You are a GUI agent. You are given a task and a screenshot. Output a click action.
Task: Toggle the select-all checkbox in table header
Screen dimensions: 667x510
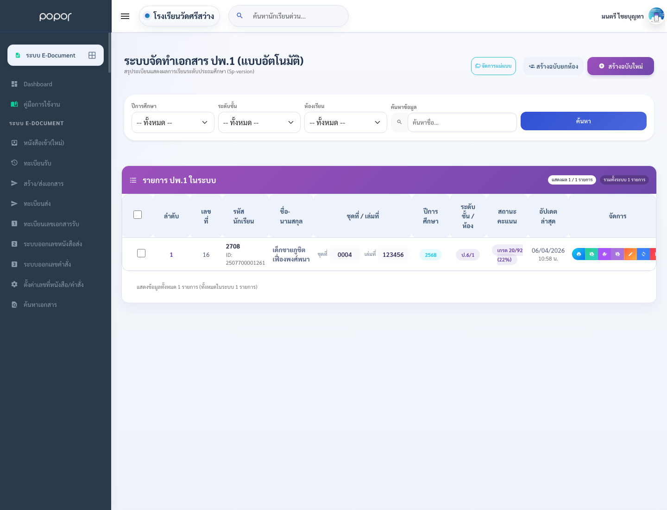pos(138,215)
